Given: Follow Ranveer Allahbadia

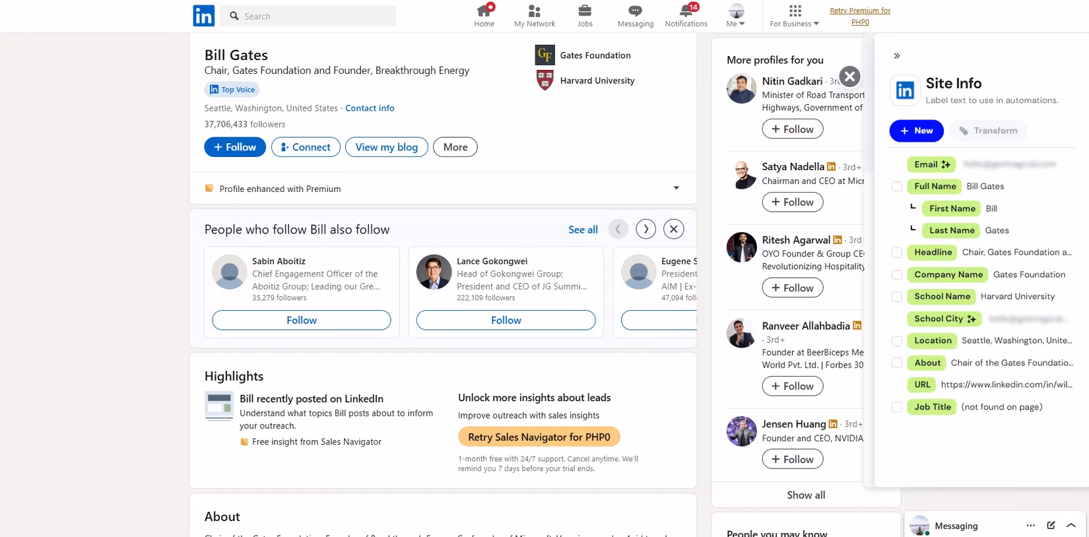Looking at the screenshot, I should (x=793, y=386).
